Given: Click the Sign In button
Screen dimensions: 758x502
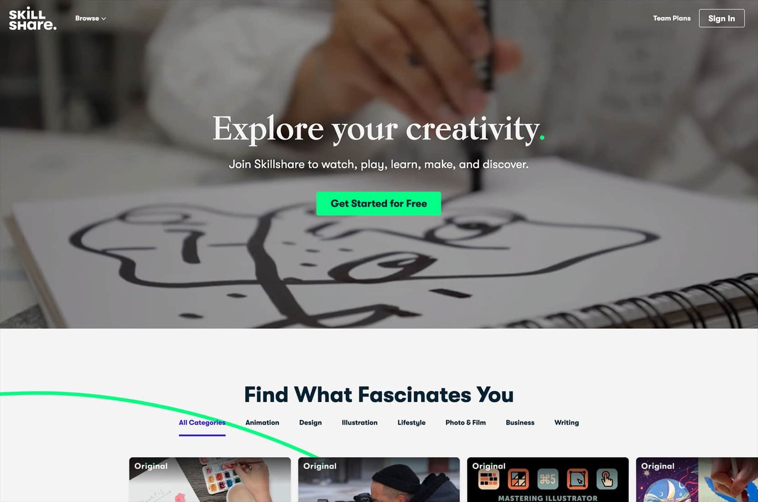Looking at the screenshot, I should (722, 18).
